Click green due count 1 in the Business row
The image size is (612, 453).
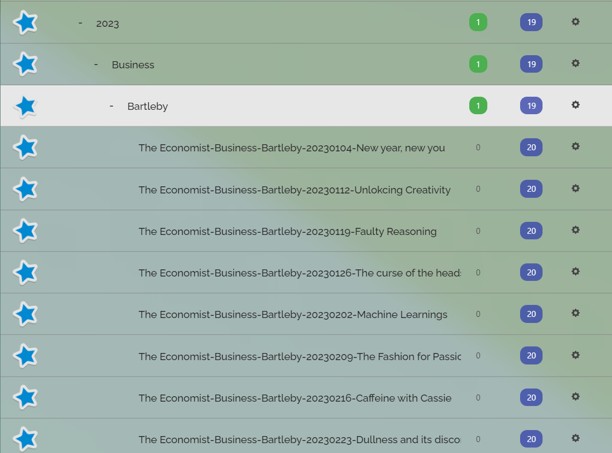click(478, 64)
